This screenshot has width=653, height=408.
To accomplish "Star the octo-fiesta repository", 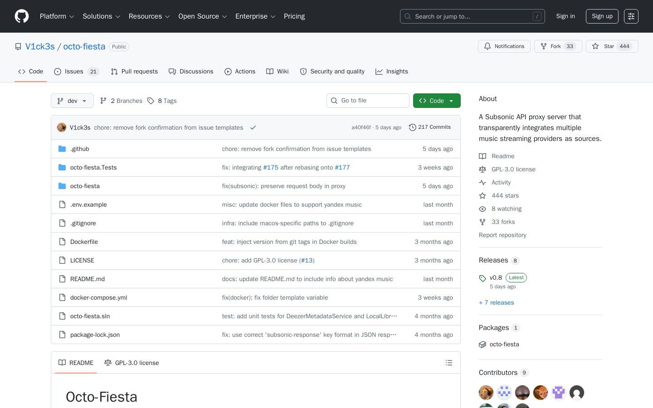I will [612, 46].
